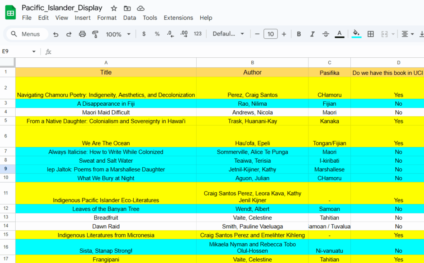Toggle strikethrough formatting
Viewport: 424px width, 263px height.
coord(326,34)
